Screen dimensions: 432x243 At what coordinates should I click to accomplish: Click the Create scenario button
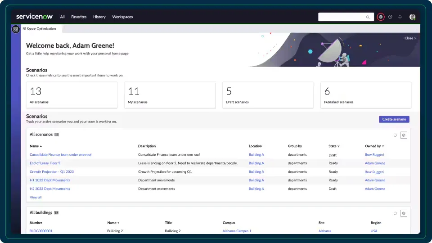pyautogui.click(x=394, y=119)
